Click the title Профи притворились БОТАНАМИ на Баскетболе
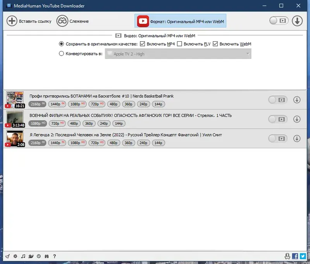The image size is (310, 264). pyautogui.click(x=102, y=96)
